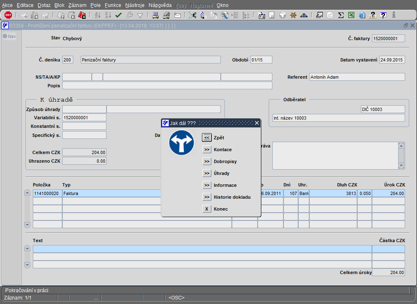The image size is (417, 304).
Task: Click the scissors icon in toolbar
Action: [x=192, y=15]
